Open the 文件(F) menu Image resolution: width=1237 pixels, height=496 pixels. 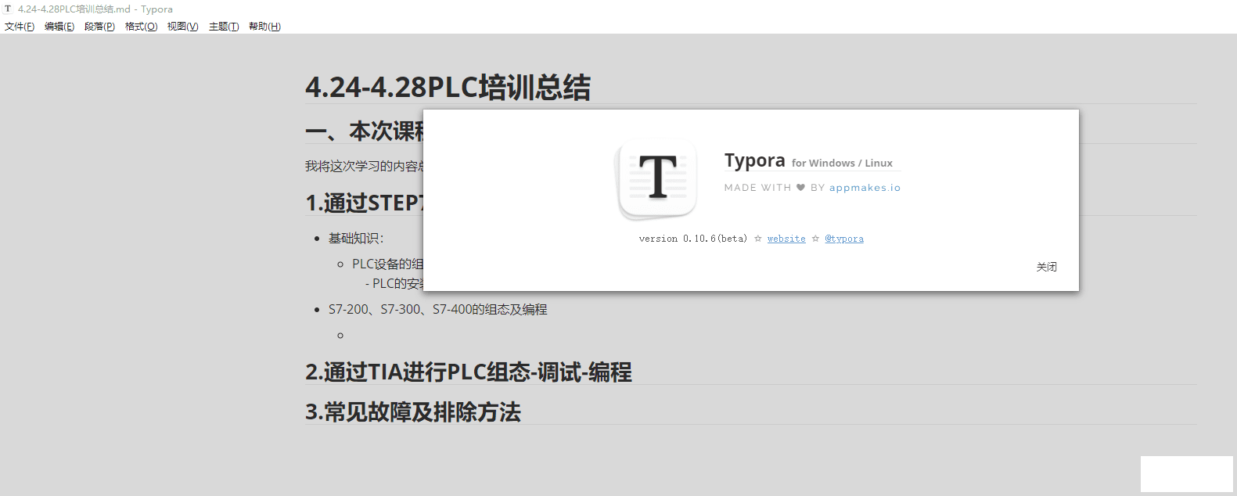tap(20, 27)
